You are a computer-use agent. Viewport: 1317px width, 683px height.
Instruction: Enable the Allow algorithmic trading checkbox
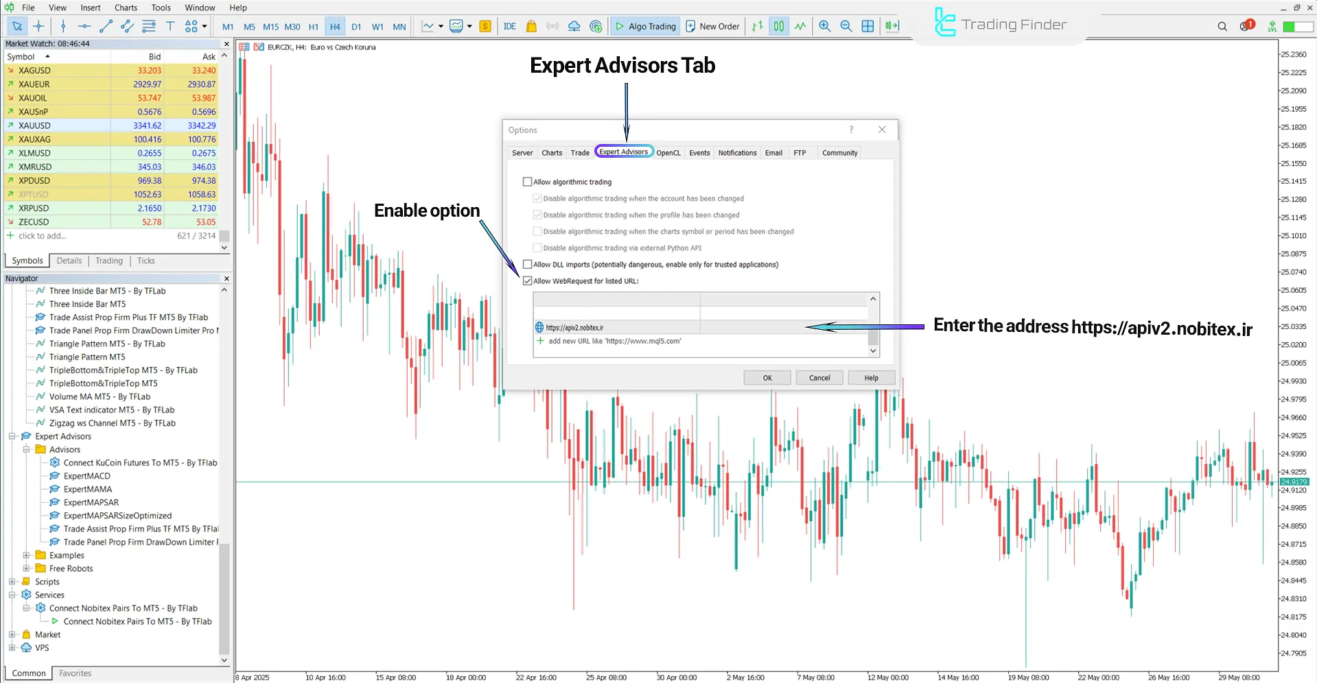(527, 181)
